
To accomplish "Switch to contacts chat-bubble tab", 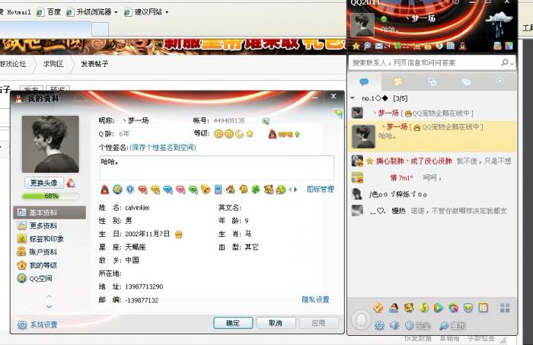I will 364,81.
